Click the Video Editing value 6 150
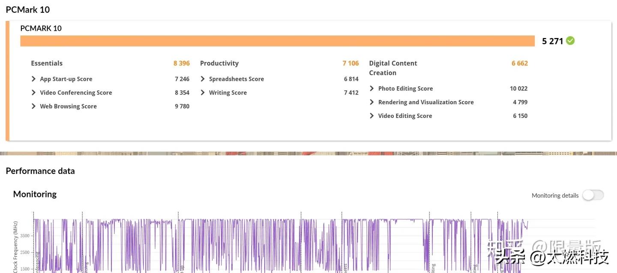617x273 pixels. point(520,116)
